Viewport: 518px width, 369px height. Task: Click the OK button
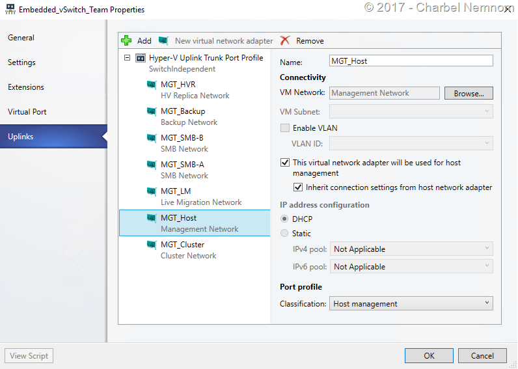click(x=429, y=355)
